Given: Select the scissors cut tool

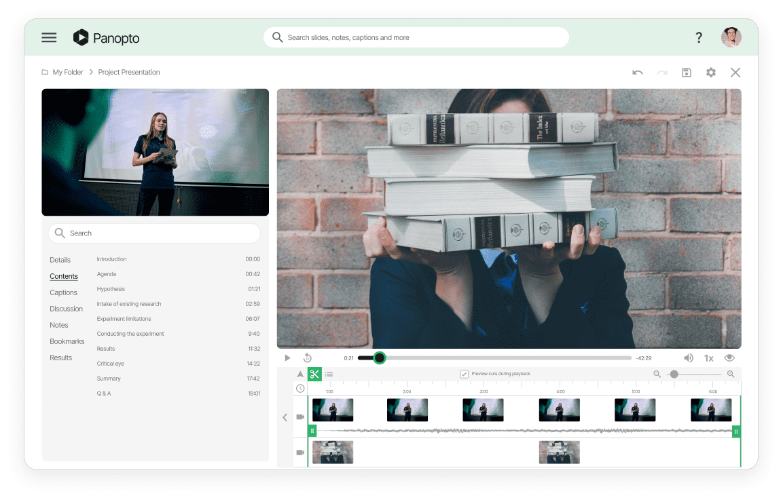Looking at the screenshot, I should click(x=314, y=374).
